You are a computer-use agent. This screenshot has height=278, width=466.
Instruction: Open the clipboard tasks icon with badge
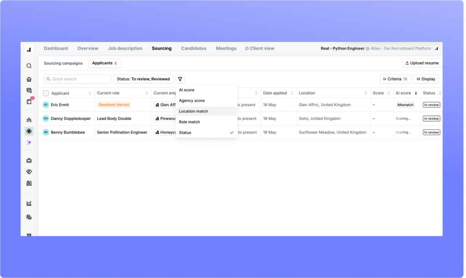[x=29, y=101]
